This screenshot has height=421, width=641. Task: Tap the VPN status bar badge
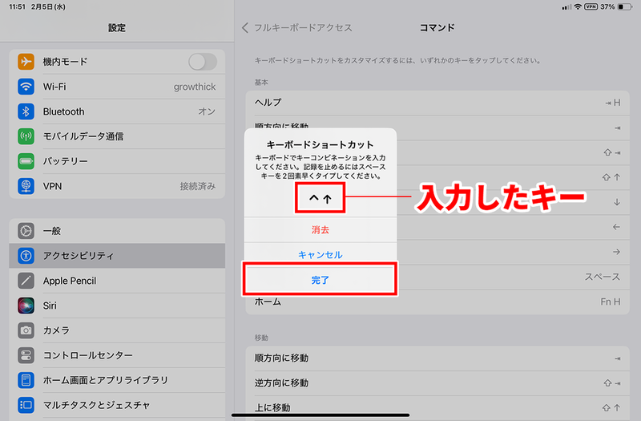pos(591,6)
